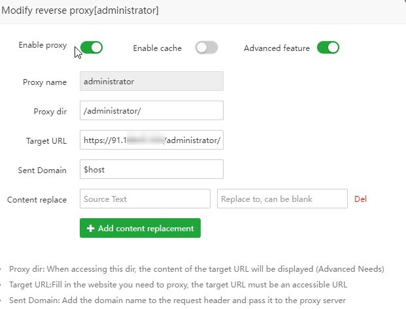
Task: Click inside the Target URL field
Action: (x=151, y=140)
